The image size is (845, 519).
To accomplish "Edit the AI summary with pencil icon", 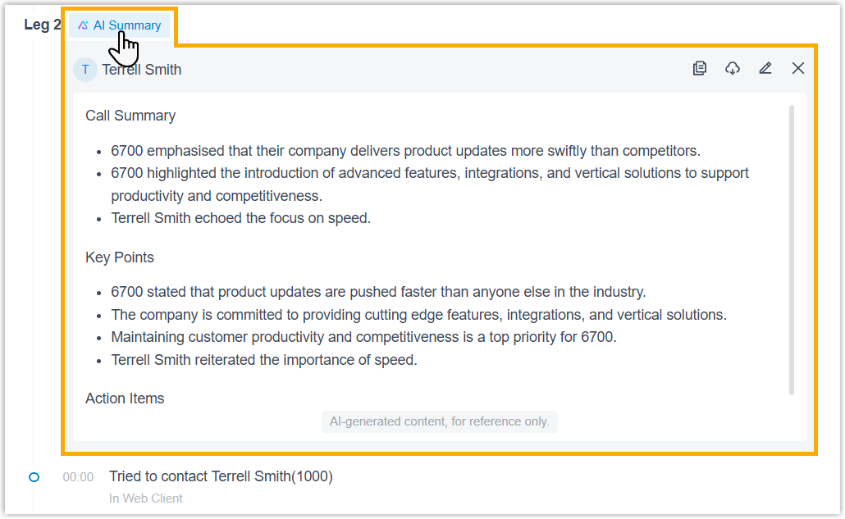I will click(765, 69).
